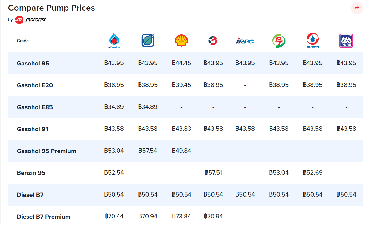Click the red share arrow icon
This screenshot has width=370, height=225.
tap(357, 8)
